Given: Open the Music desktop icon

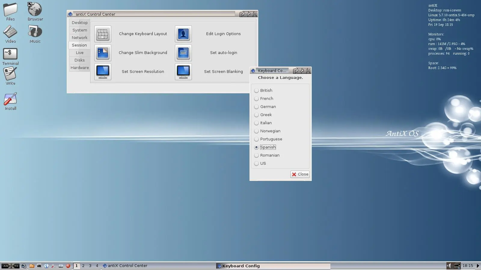Looking at the screenshot, I should (35, 34).
